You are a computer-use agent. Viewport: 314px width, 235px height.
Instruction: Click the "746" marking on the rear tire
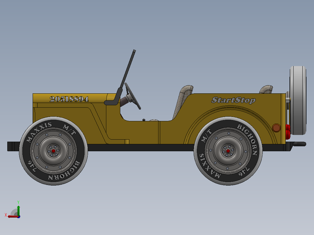point(244,172)
